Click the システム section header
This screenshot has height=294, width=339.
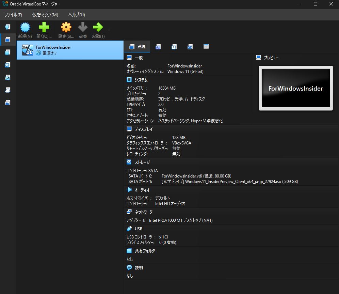coord(141,80)
